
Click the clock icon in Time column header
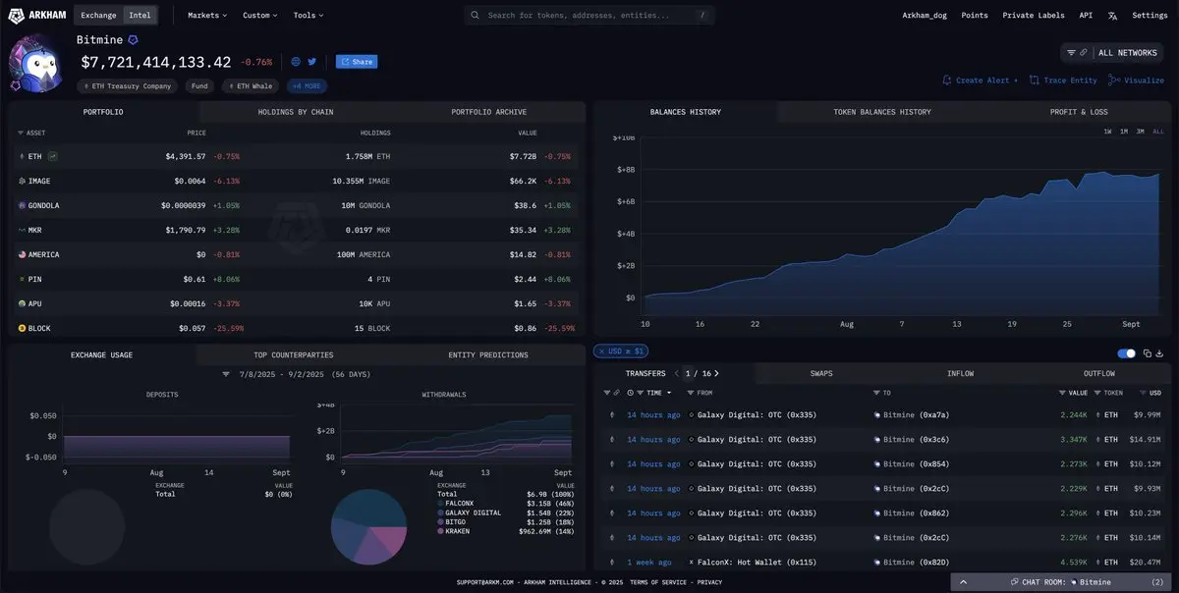pos(630,393)
